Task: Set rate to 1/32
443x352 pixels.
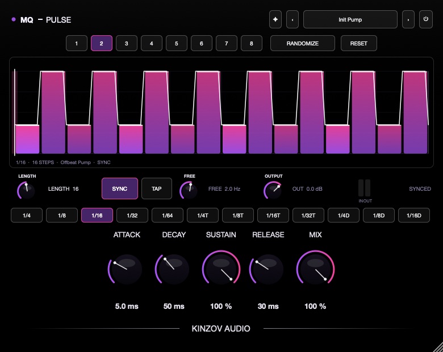Action: (x=132, y=215)
